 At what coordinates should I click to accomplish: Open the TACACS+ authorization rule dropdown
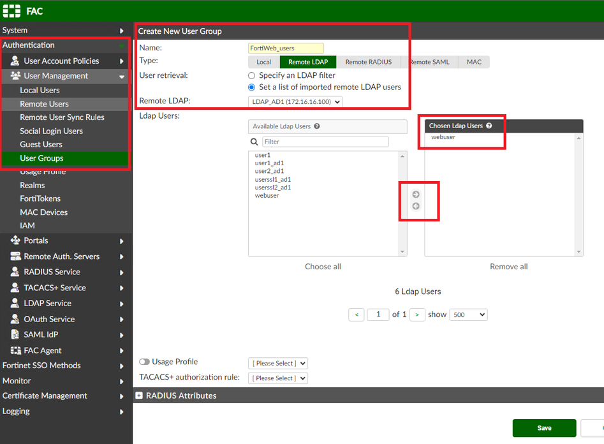[x=278, y=378]
